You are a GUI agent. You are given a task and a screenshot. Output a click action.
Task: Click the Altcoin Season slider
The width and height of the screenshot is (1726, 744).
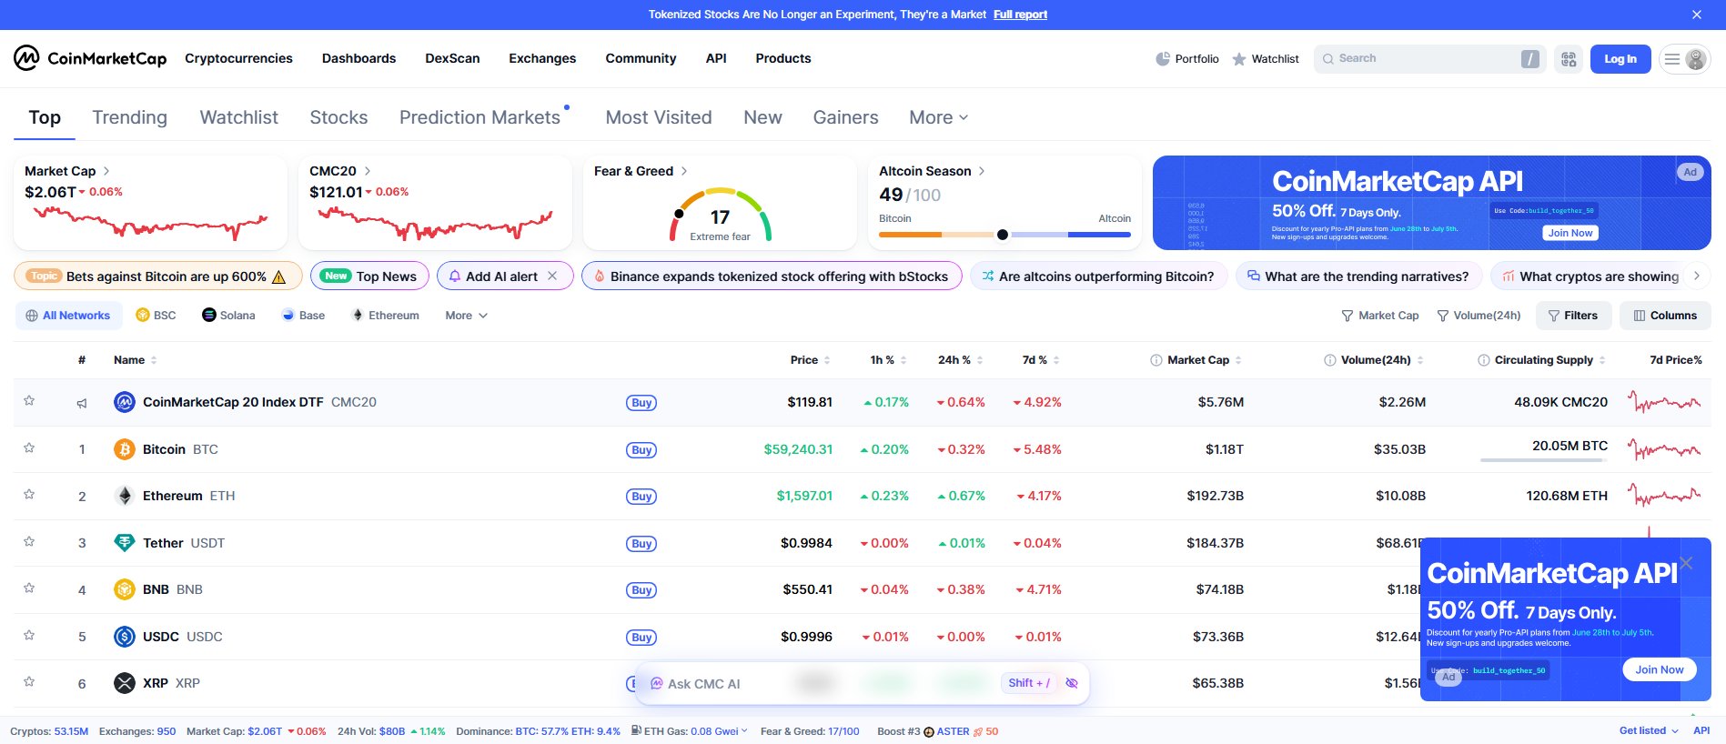pyautogui.click(x=1004, y=235)
